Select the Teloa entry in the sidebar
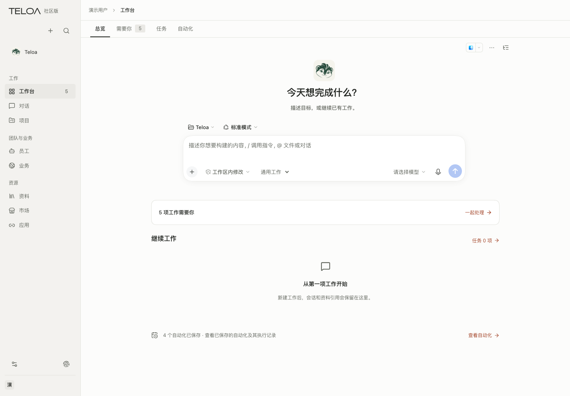 tap(40, 52)
